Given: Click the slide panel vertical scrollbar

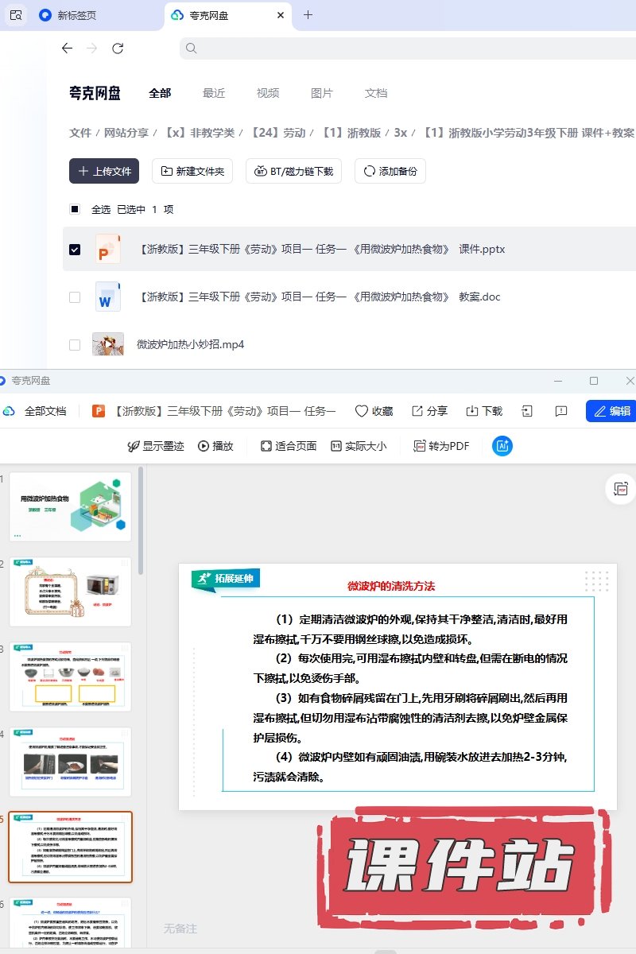Looking at the screenshot, I should pos(142,521).
